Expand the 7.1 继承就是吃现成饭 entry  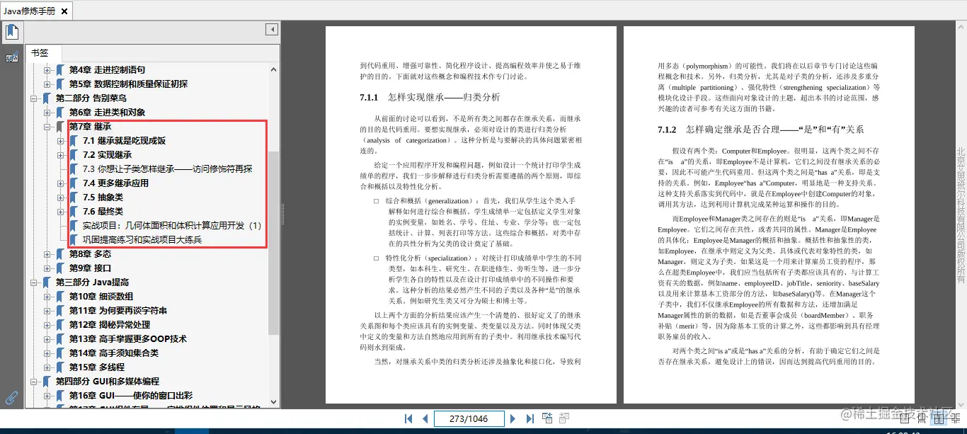tap(60, 140)
